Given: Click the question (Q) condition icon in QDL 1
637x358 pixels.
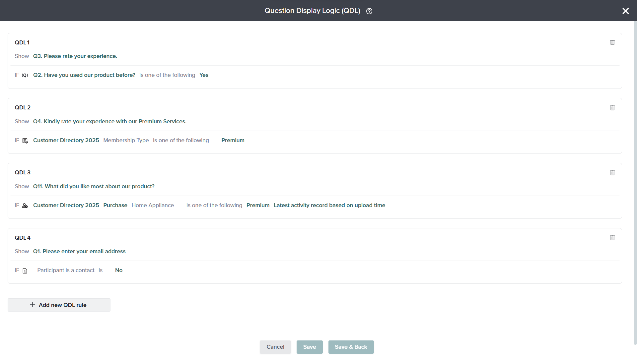Looking at the screenshot, I should pyautogui.click(x=25, y=75).
